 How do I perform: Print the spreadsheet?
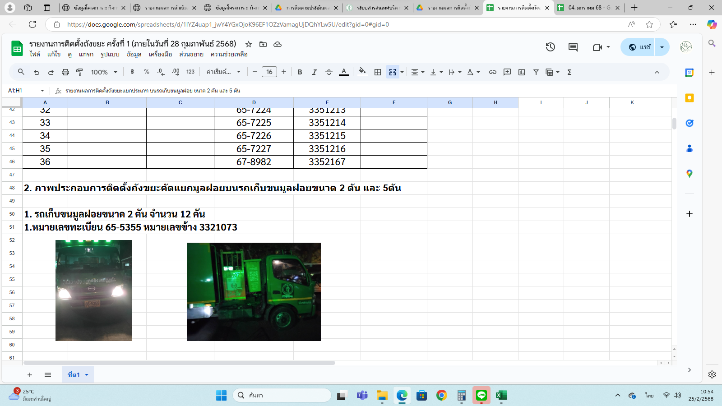[65, 72]
